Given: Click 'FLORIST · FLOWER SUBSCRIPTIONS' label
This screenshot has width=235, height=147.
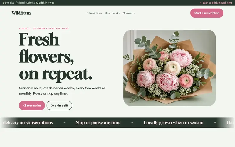Looking at the screenshot, I should (x=44, y=29).
